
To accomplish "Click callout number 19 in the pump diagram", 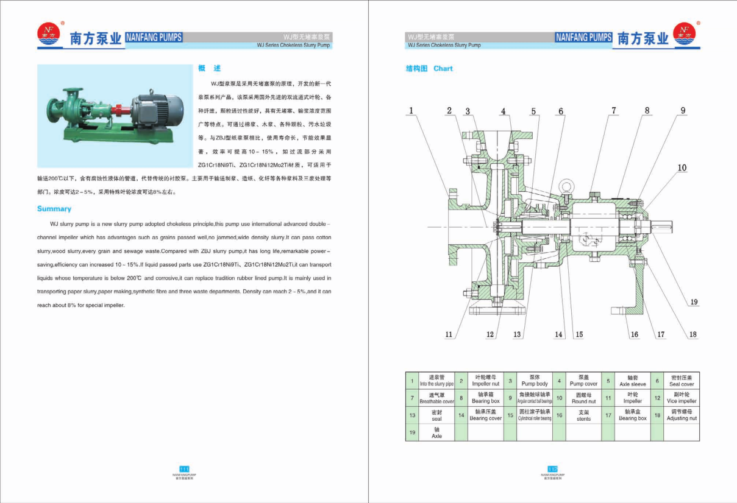I will pos(693,302).
